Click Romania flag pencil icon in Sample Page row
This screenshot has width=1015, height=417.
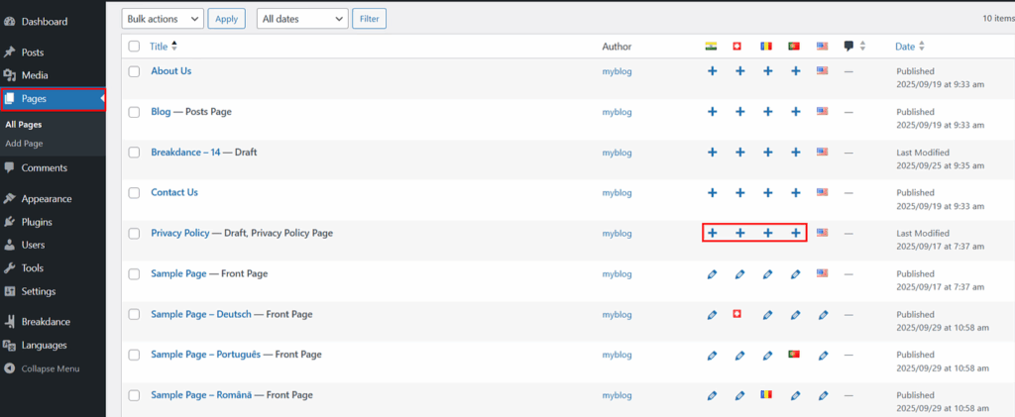[x=767, y=273]
